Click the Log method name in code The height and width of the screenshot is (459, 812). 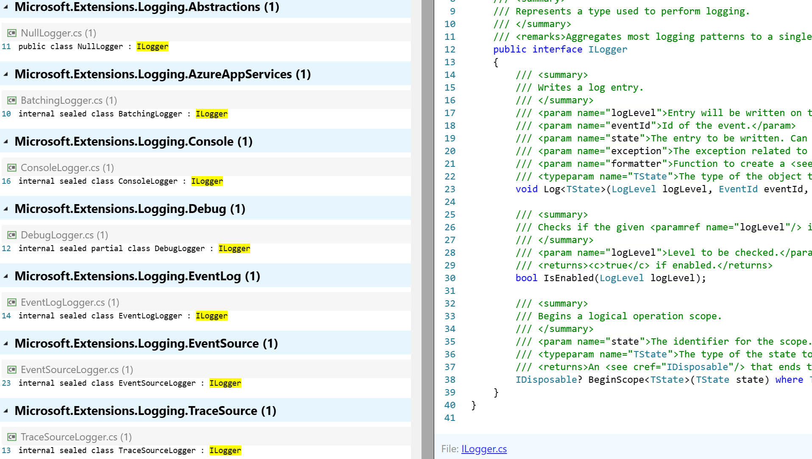552,189
